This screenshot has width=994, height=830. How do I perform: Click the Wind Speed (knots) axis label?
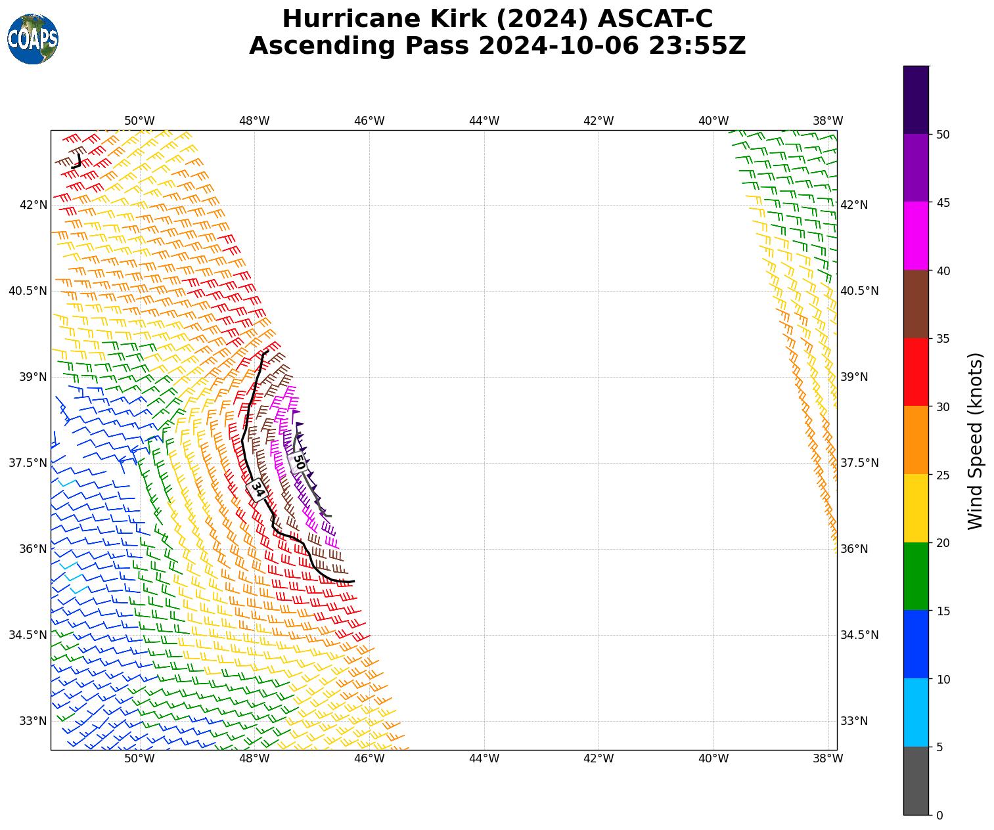pos(976,441)
